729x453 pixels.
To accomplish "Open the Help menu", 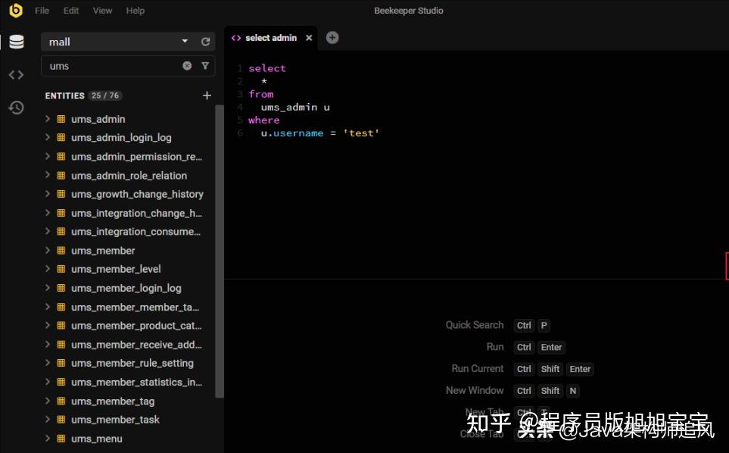I will pos(136,11).
